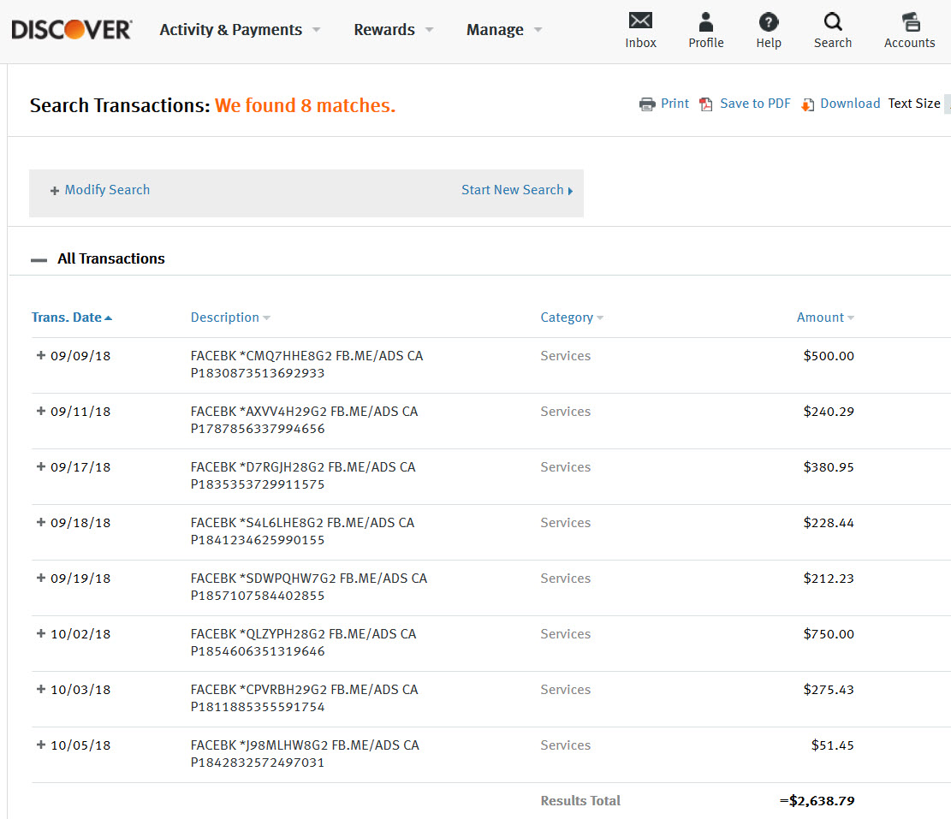This screenshot has height=819, width=951.
Task: Expand Rewards dropdown arrow
Action: (x=430, y=30)
